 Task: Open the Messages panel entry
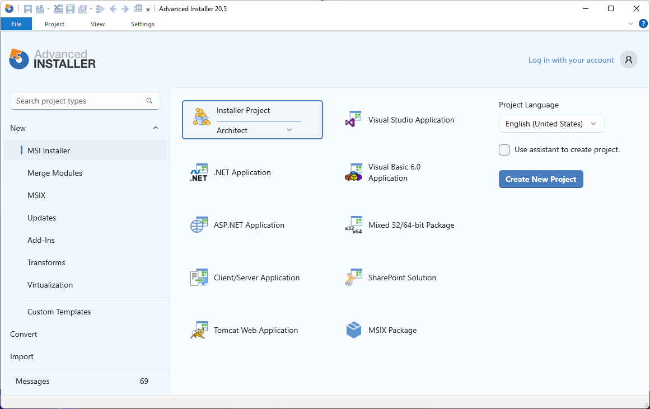pyautogui.click(x=32, y=381)
